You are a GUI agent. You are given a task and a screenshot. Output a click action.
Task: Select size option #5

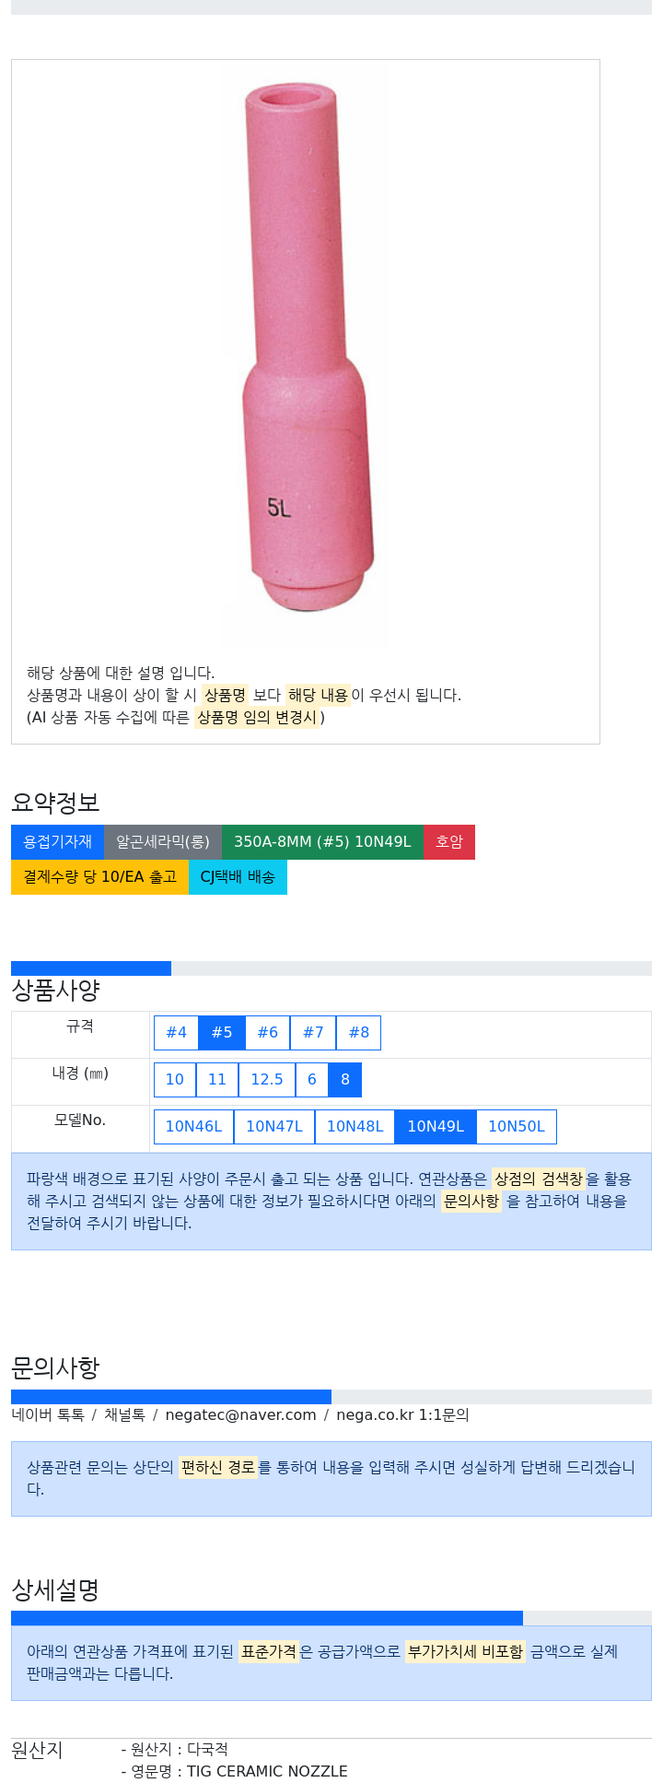[222, 1032]
